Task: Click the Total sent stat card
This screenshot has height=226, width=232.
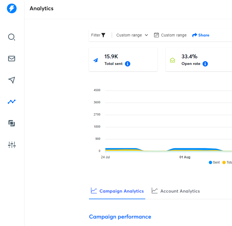Action: click(123, 59)
